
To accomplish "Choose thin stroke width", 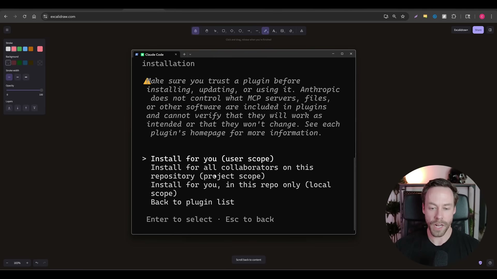I will tap(9, 77).
